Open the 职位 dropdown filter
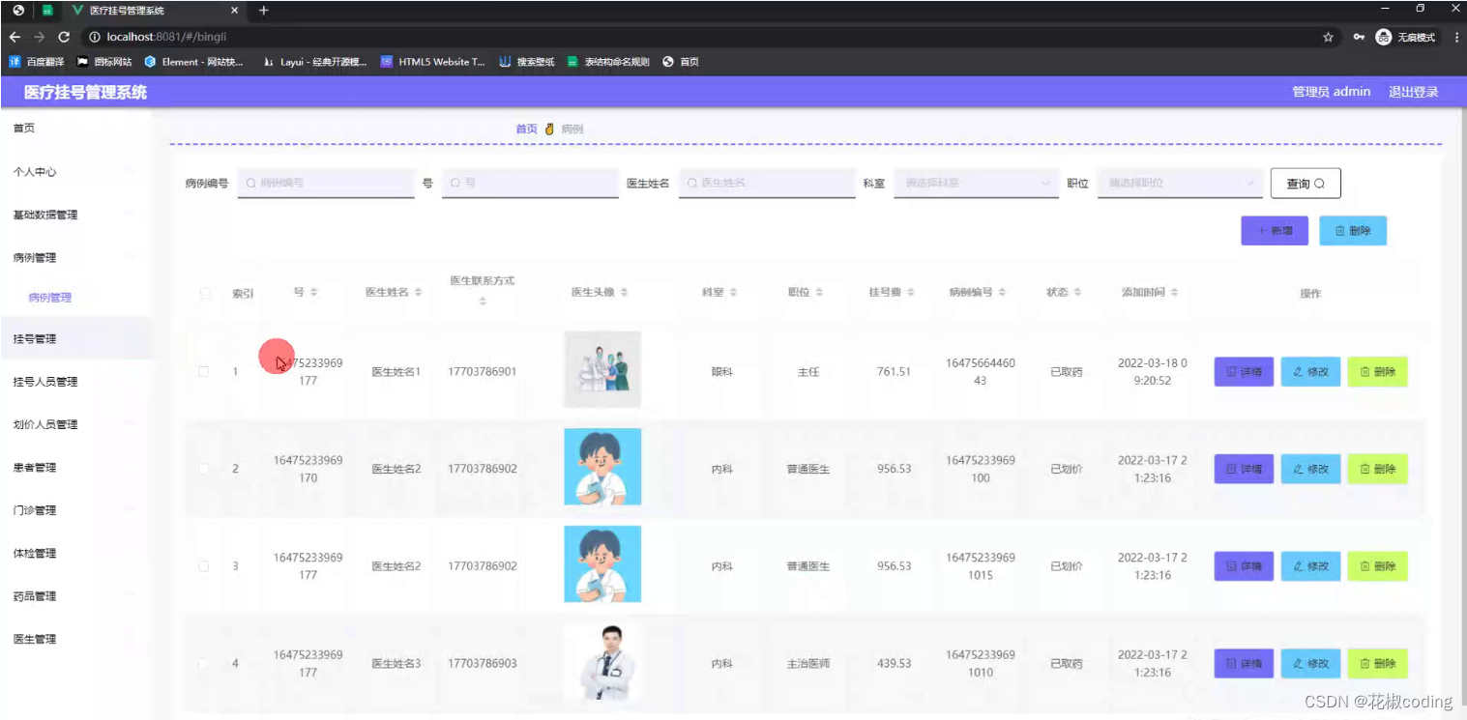The height and width of the screenshot is (720, 1467). point(1180,183)
